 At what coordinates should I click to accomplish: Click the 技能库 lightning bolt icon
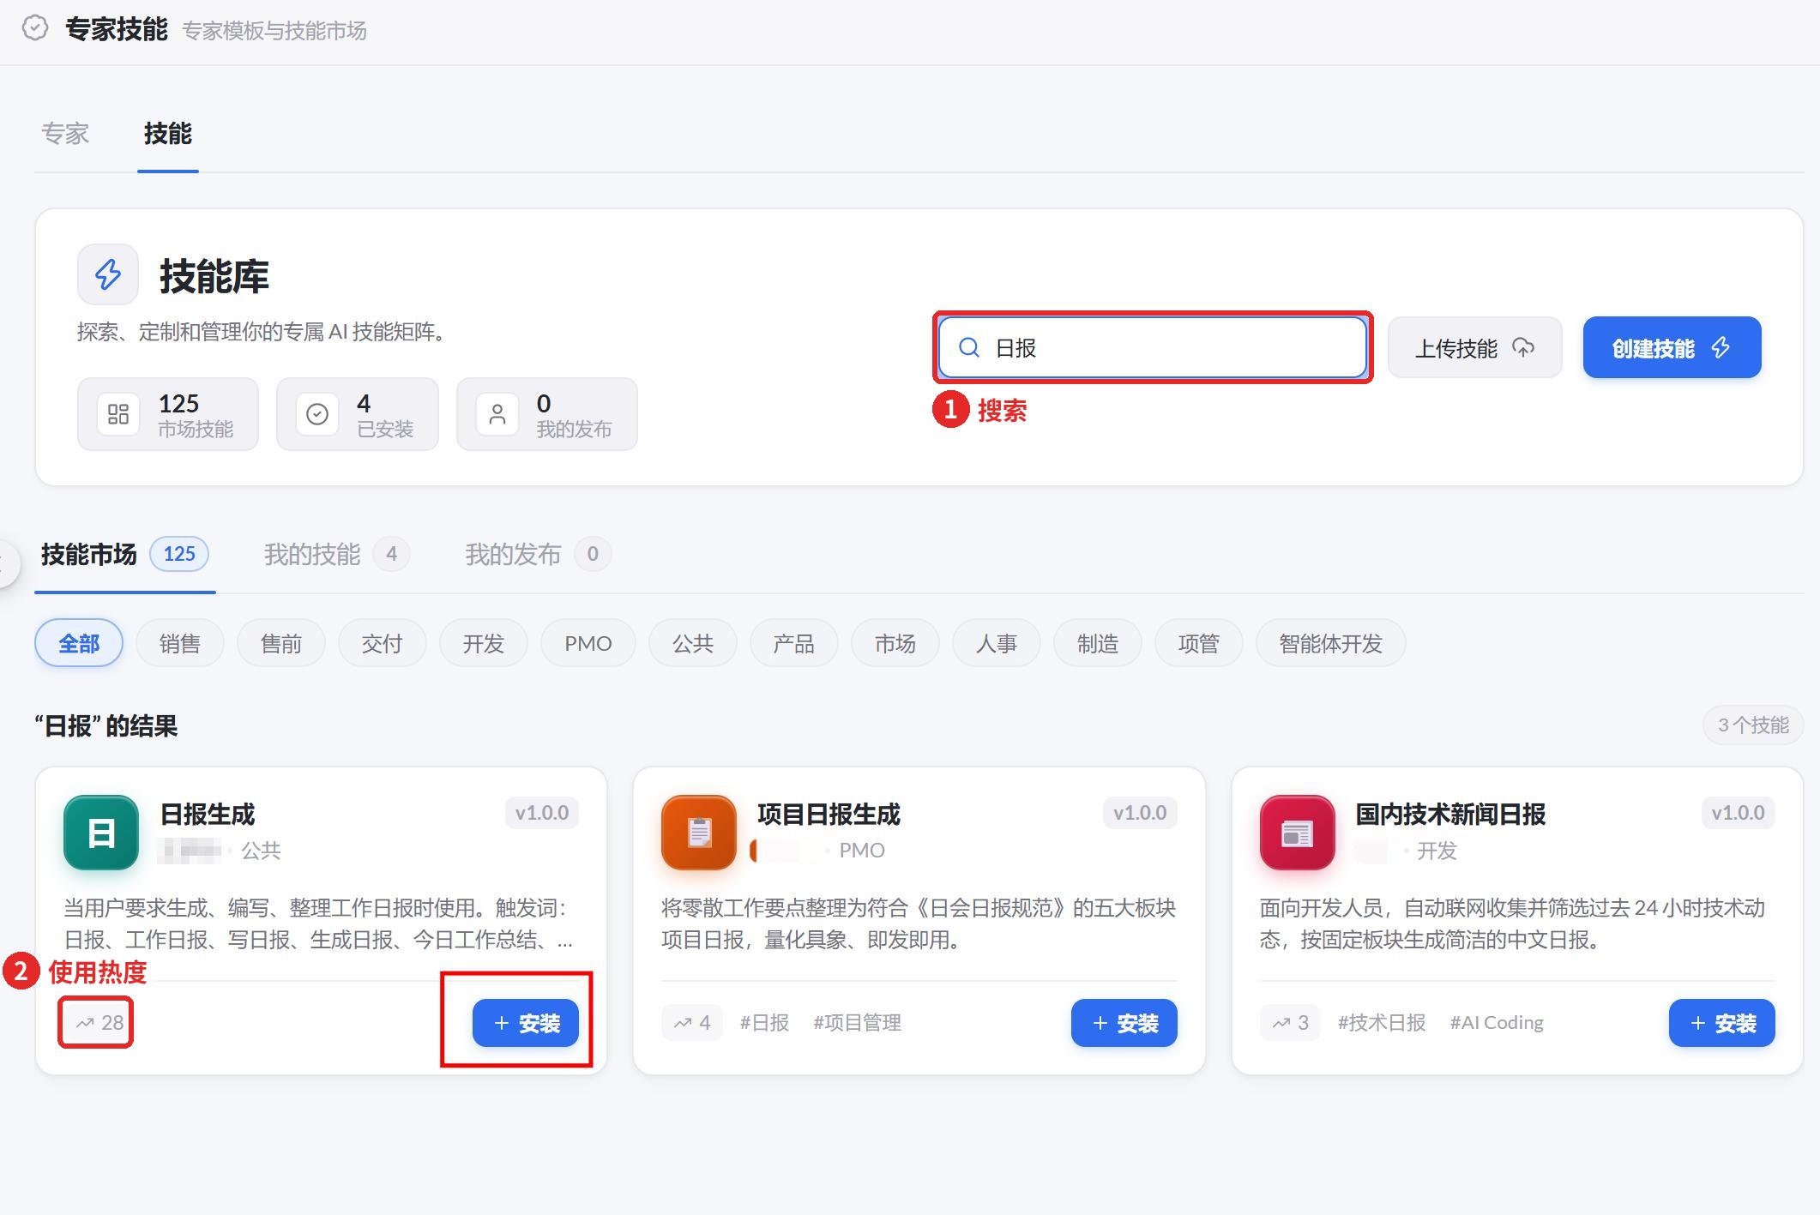(108, 275)
